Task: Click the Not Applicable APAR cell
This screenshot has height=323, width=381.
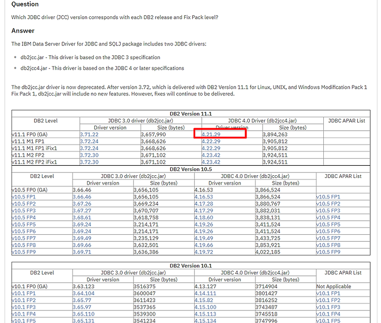Action: click(x=333, y=287)
